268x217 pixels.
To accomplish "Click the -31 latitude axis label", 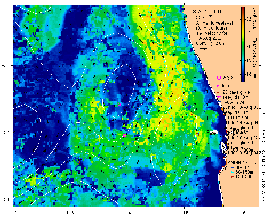I will pyautogui.click(x=6, y=66).
